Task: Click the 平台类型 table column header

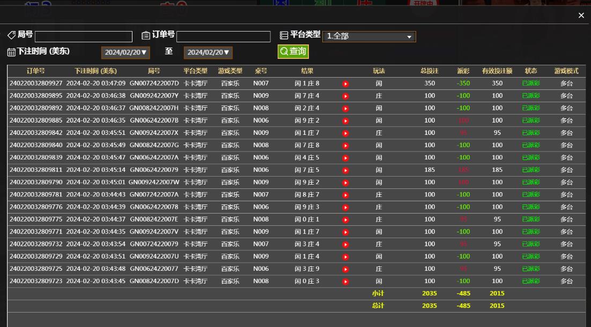Action: pos(195,71)
